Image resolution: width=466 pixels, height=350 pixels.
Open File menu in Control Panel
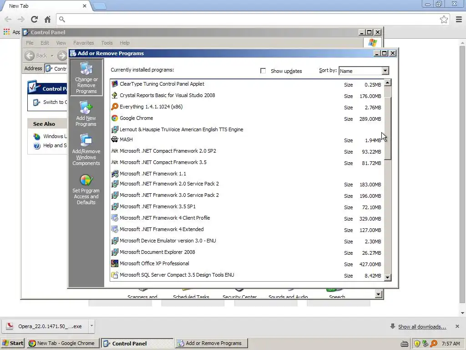pyautogui.click(x=30, y=43)
